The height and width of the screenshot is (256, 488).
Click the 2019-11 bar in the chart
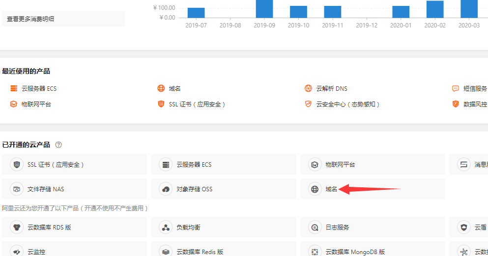[x=332, y=12]
